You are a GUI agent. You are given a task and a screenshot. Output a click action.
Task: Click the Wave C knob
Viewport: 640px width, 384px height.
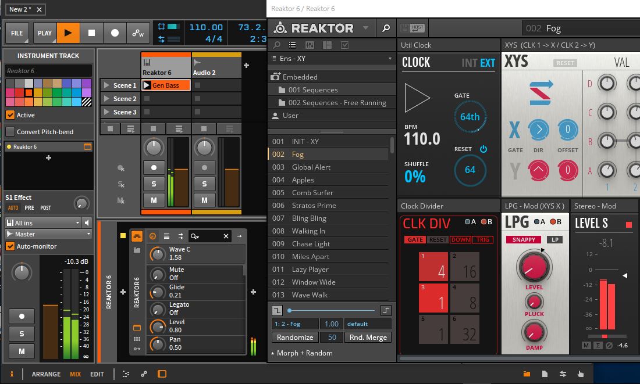pos(157,253)
